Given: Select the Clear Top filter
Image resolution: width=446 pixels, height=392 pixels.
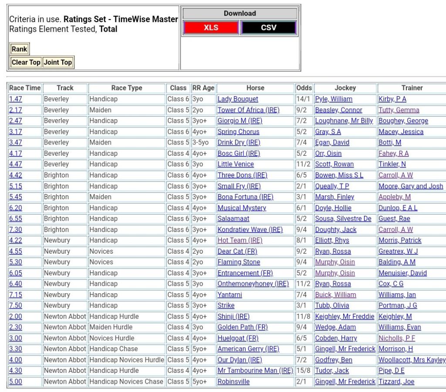Looking at the screenshot, I should click(x=26, y=62).
